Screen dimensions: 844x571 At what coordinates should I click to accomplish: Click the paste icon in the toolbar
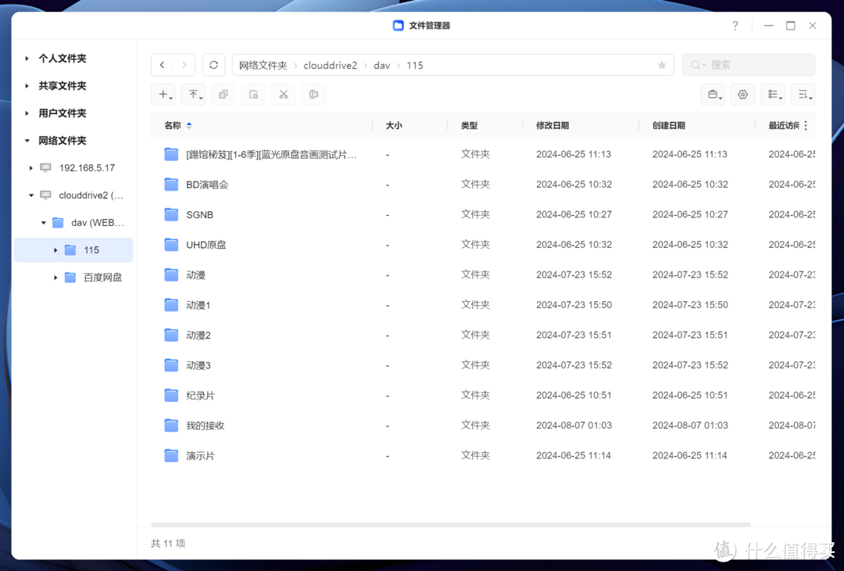click(253, 94)
